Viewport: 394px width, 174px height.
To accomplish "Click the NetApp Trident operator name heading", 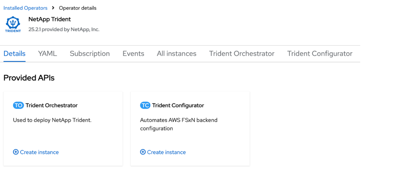I will point(49,19).
